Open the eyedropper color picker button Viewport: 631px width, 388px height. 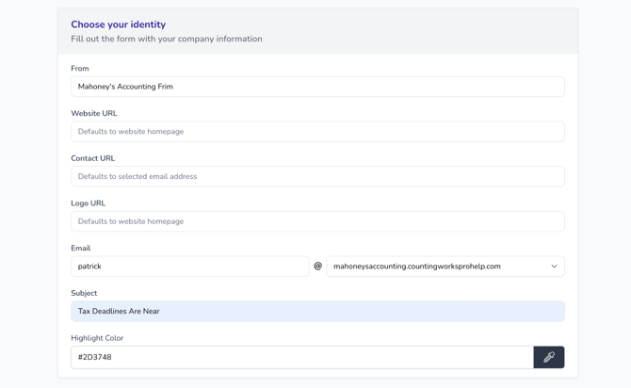tap(548, 357)
